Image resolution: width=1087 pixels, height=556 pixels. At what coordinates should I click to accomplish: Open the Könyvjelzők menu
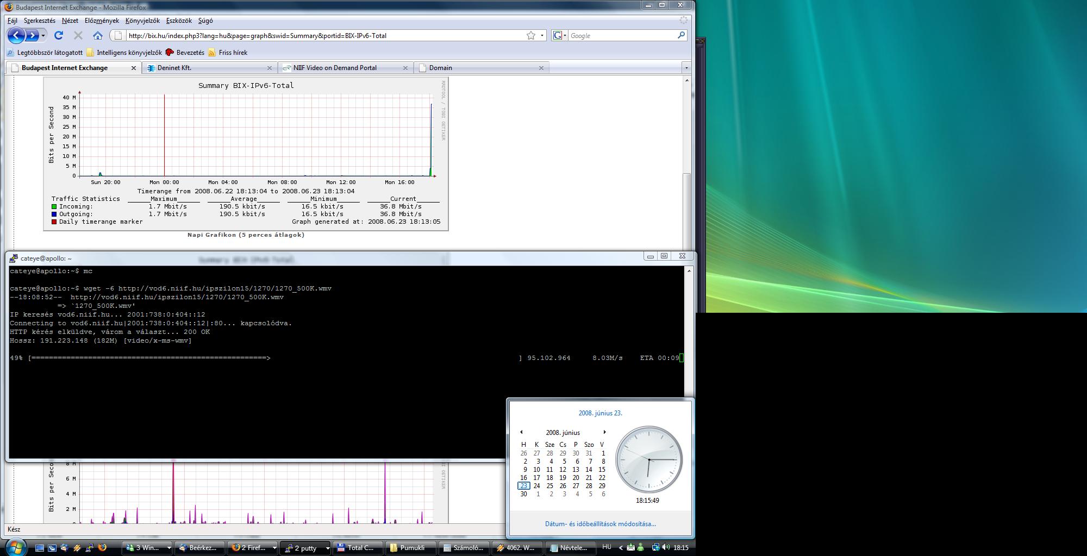pos(142,21)
